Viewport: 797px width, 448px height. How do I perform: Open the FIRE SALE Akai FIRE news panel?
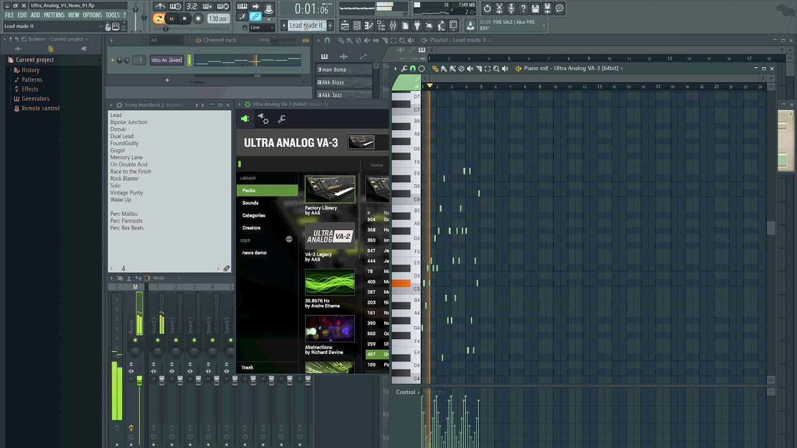coord(512,25)
